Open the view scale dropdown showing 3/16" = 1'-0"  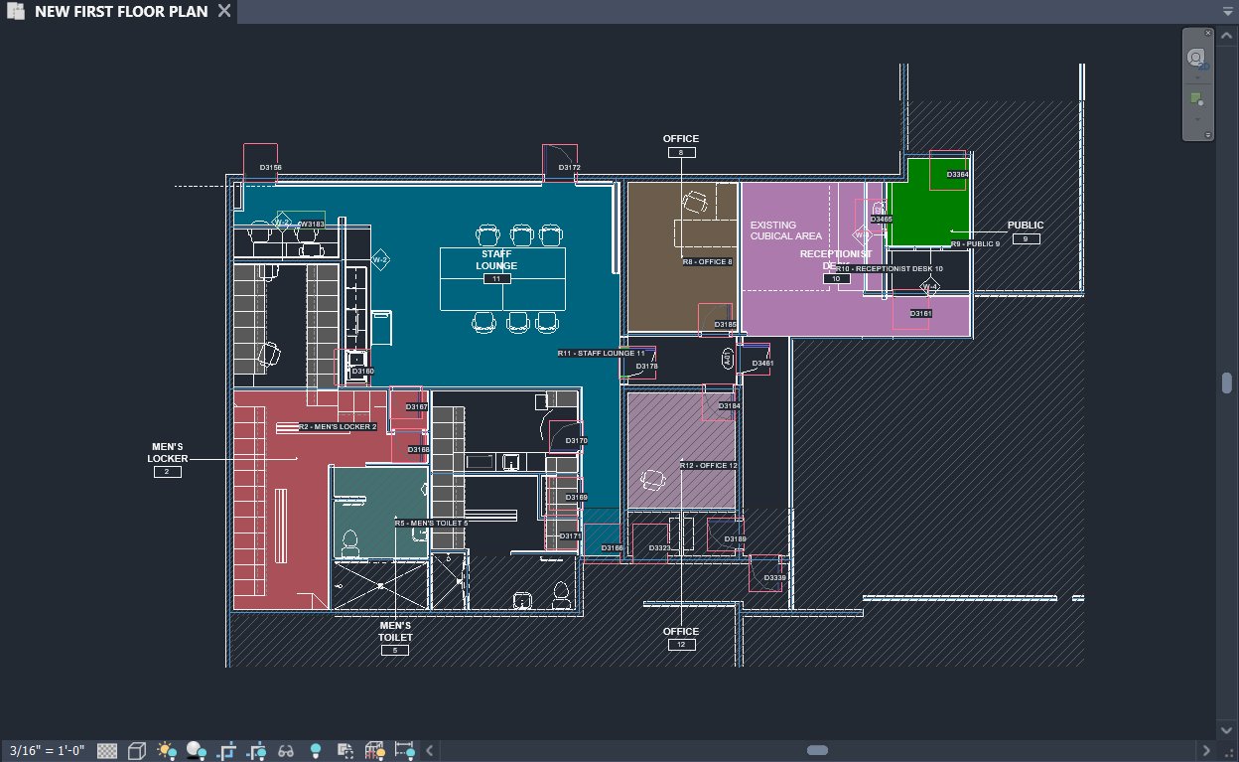click(48, 750)
